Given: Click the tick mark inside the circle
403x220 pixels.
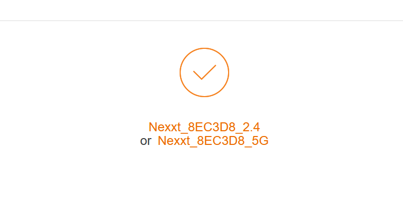Looking at the screenshot, I should point(204,72).
